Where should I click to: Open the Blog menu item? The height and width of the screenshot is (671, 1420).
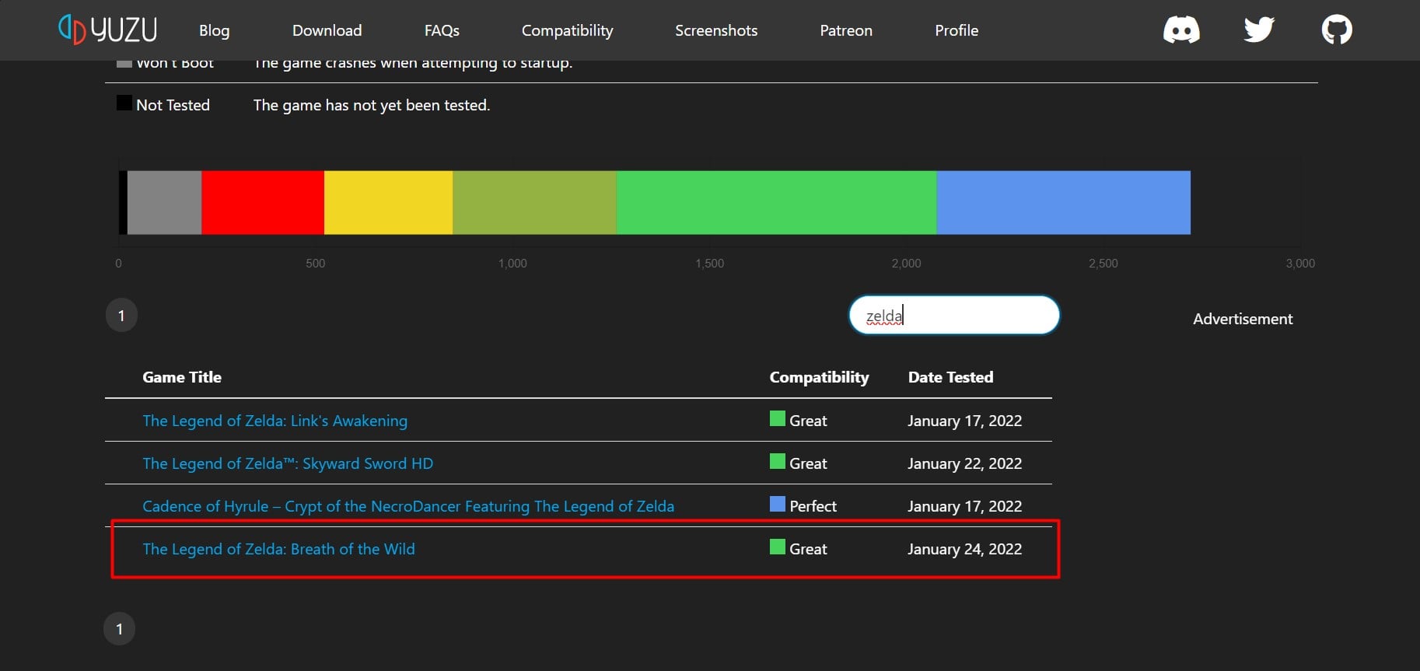tap(214, 30)
